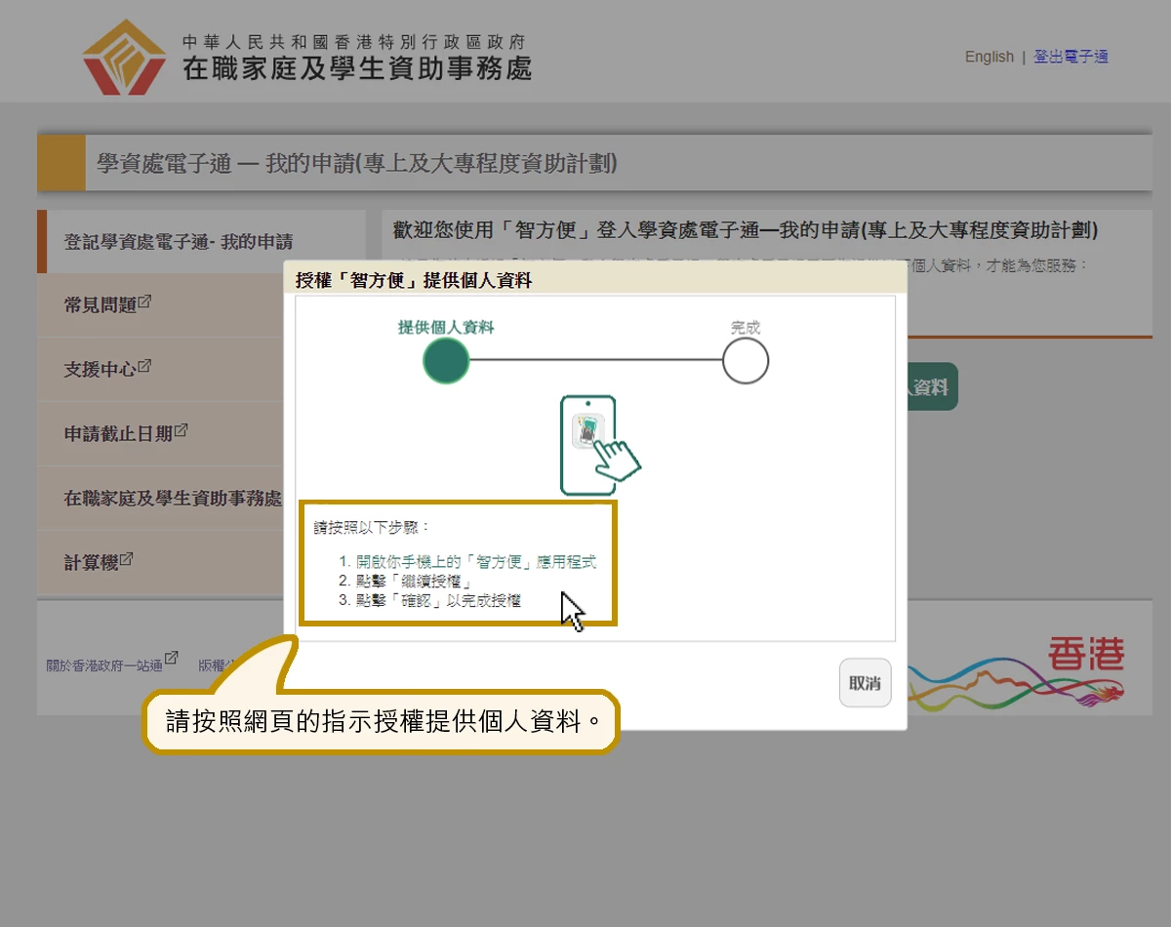
Task: Select 登記學資處電子通- 我的申請 sidebar item
Action: tap(201, 241)
